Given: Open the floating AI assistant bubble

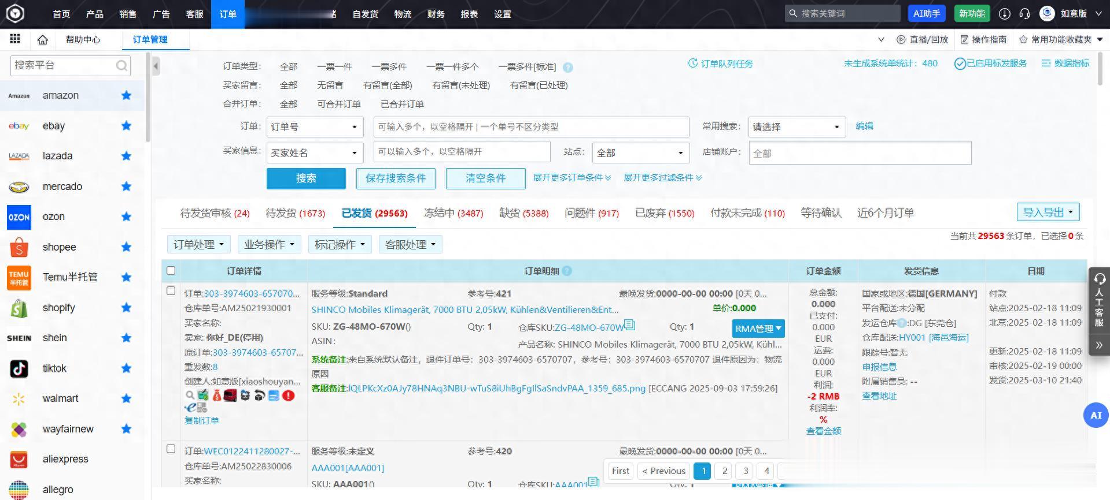Looking at the screenshot, I should click(1096, 415).
